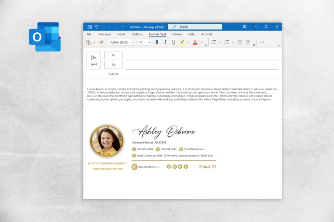The image size is (334, 222).
Task: Expand highlight color options arrow
Action: point(188,42)
